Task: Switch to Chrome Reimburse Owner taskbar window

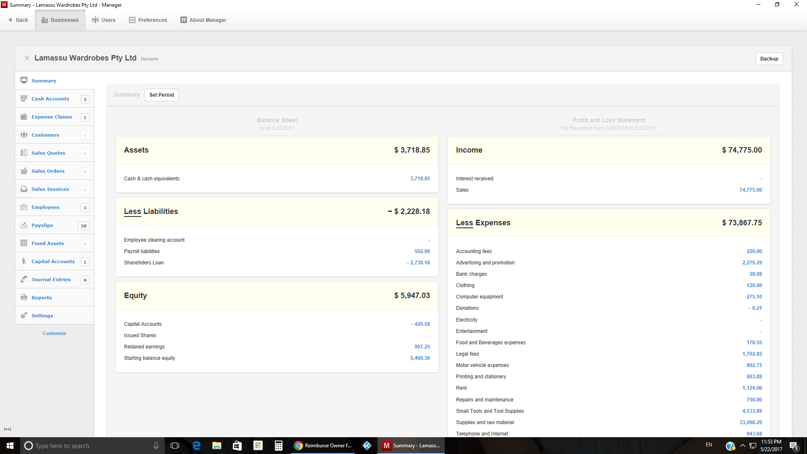Action: pos(323,446)
